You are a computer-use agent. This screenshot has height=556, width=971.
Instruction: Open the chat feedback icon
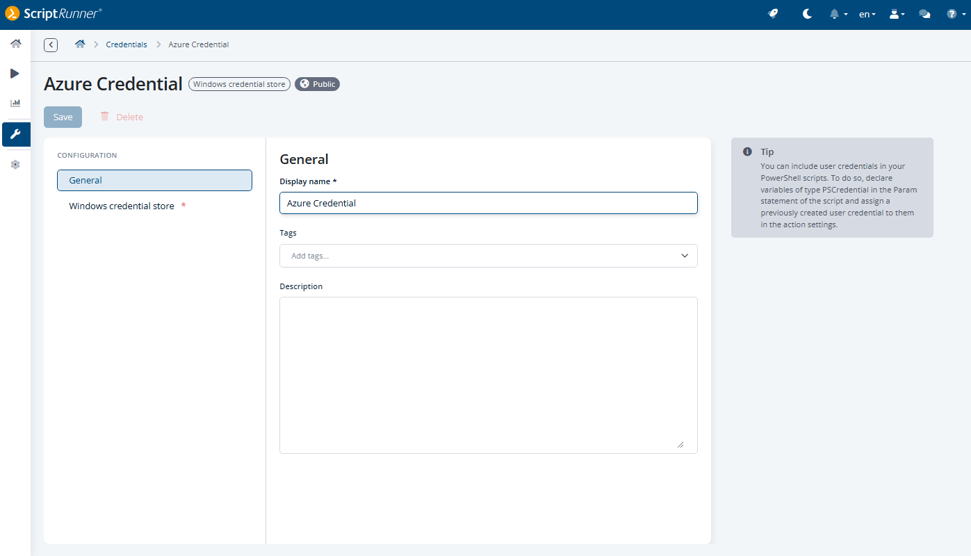(924, 14)
